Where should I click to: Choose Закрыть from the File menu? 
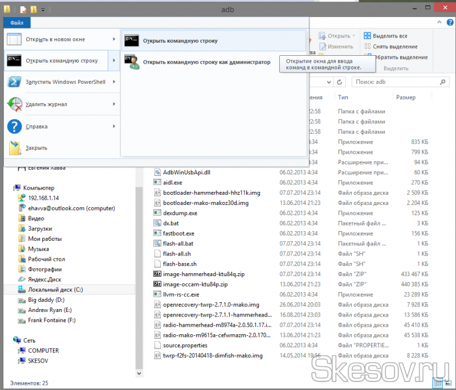36,148
